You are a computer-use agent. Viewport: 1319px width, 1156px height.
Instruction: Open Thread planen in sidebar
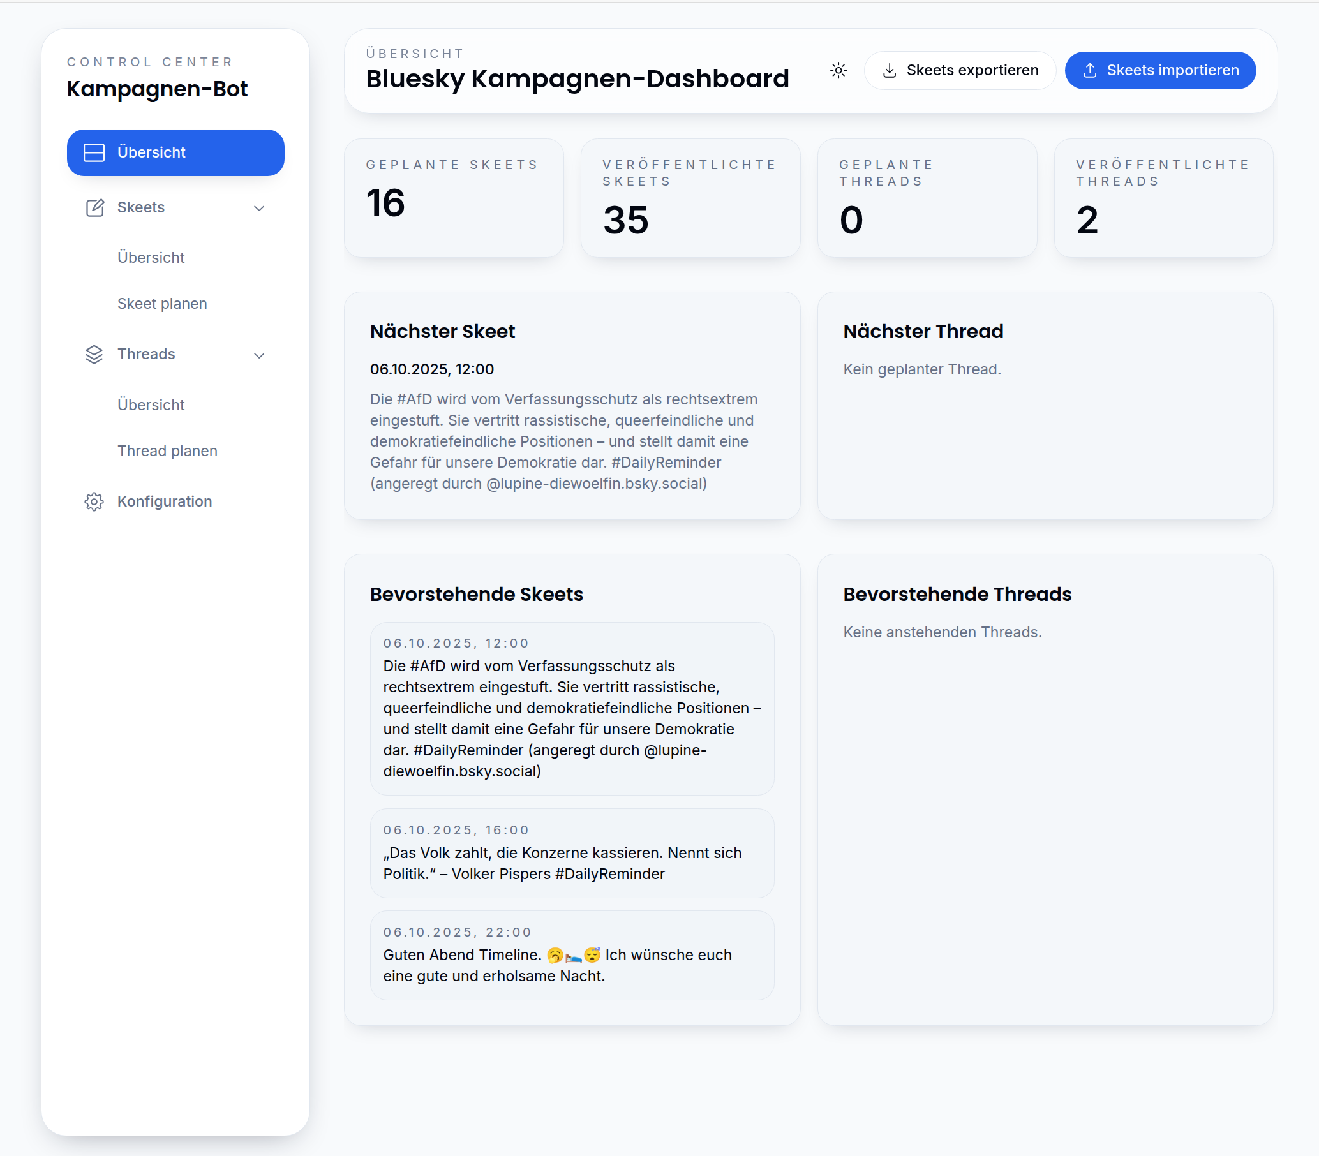[167, 451]
